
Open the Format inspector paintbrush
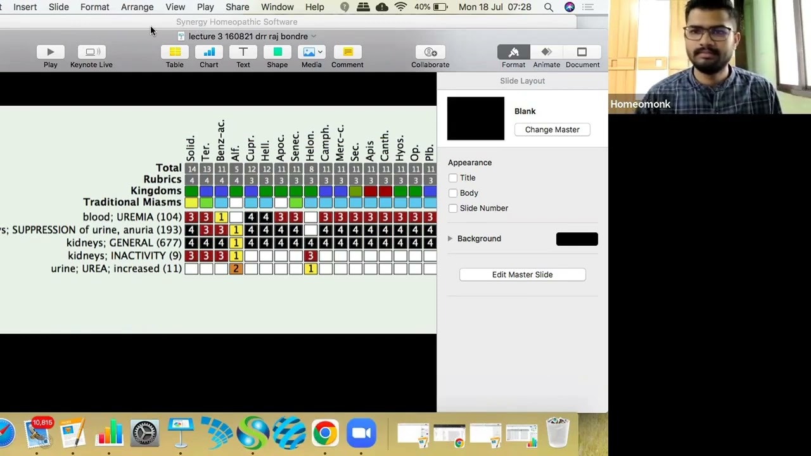(x=513, y=52)
